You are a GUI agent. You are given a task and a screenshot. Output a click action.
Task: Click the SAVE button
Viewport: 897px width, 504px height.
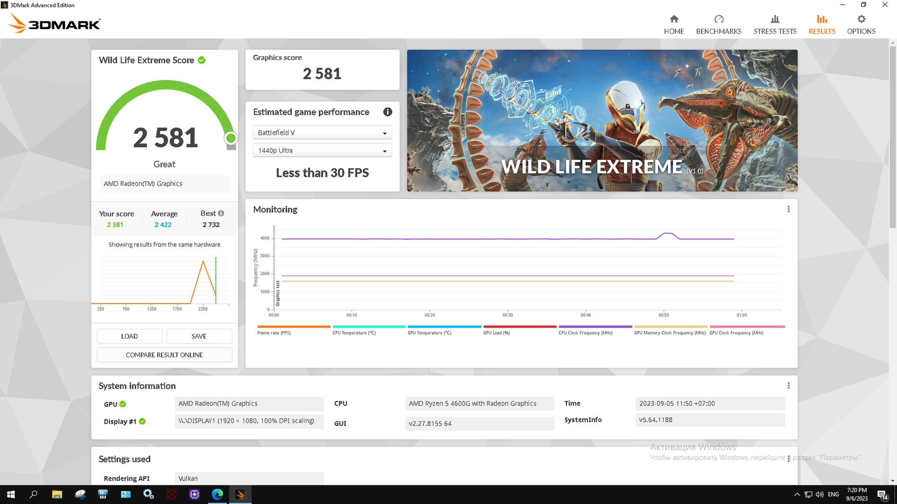[x=199, y=336]
